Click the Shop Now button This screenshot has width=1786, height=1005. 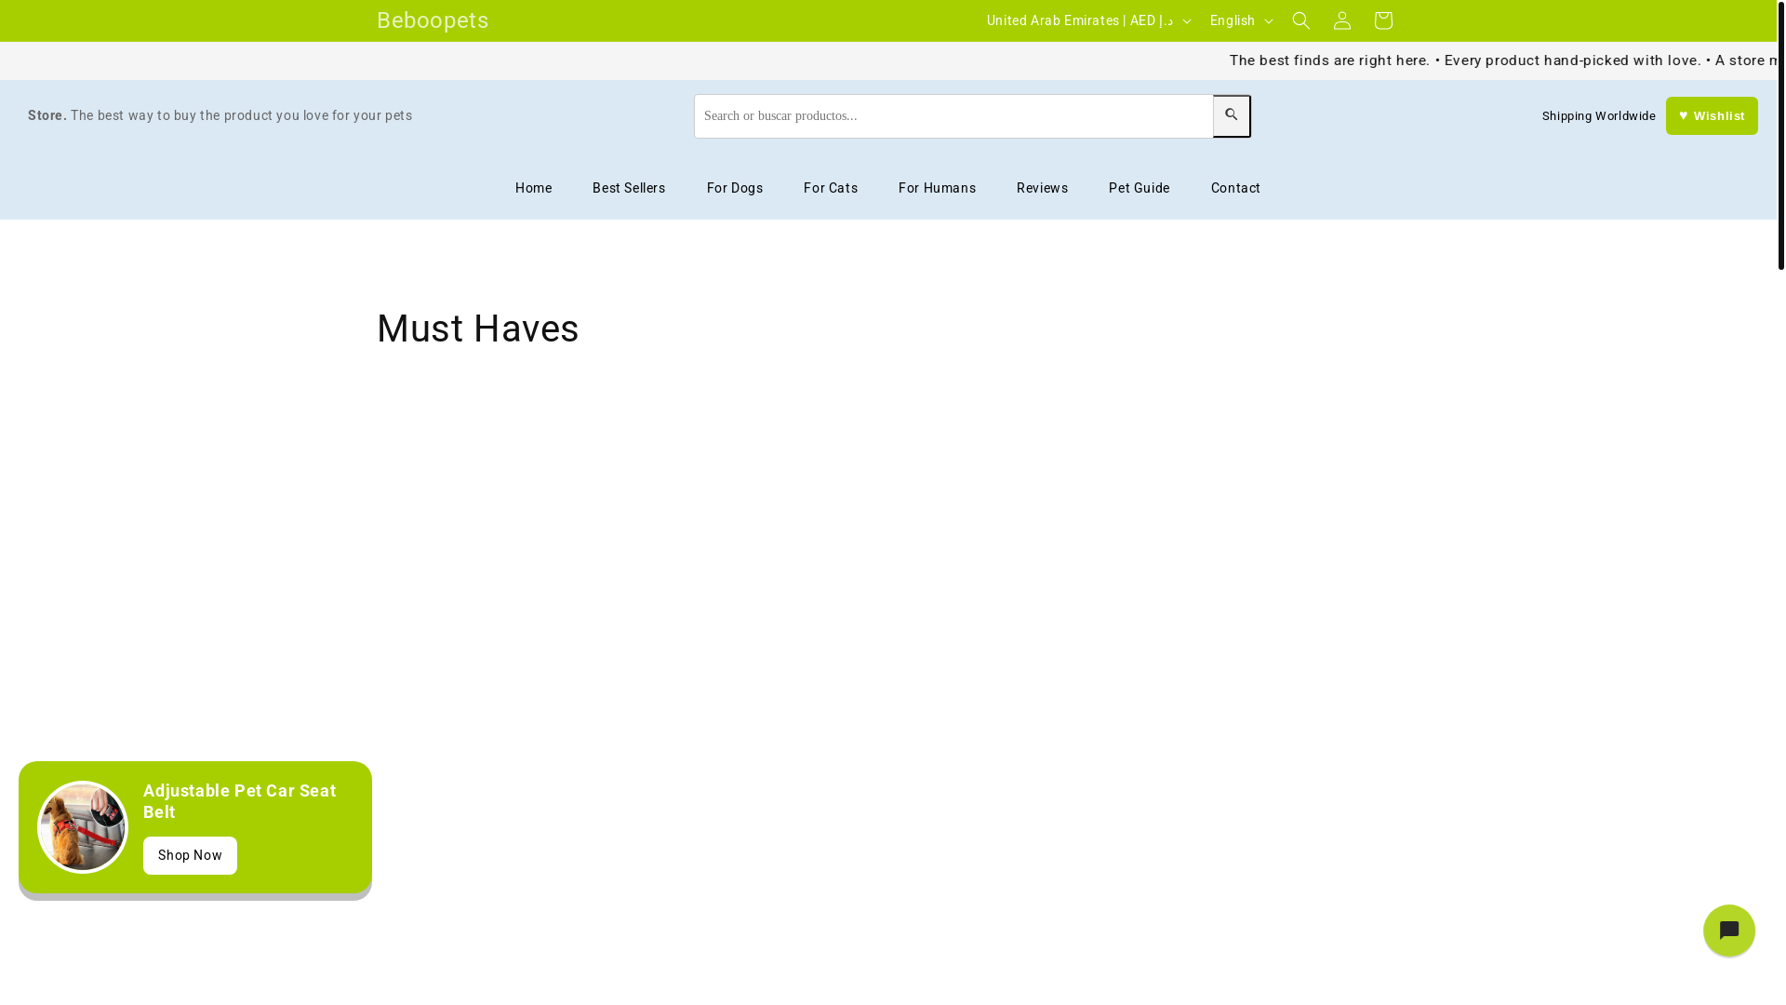(190, 855)
